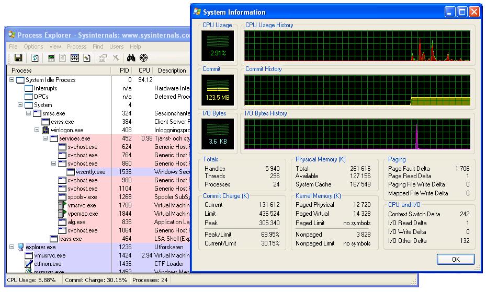Open the View menu

coord(55,46)
